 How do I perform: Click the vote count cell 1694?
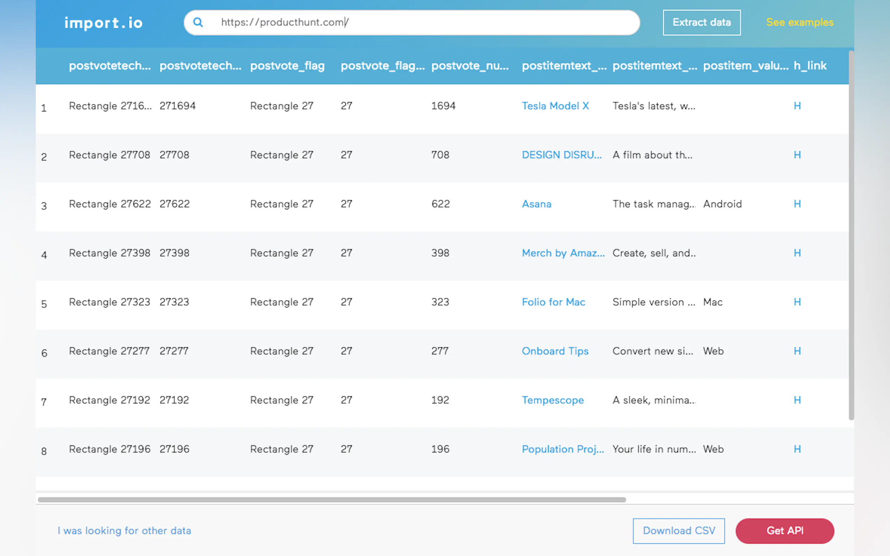pos(443,106)
